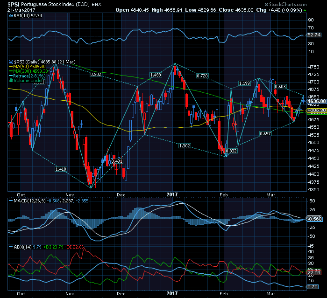The width and height of the screenshot is (327, 298).
Task: Select the 1.410 retracement ratio label
Action: pyautogui.click(x=61, y=169)
